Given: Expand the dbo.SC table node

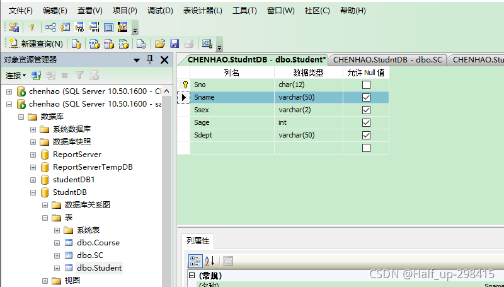Looking at the screenshot, I should tap(57, 255).
